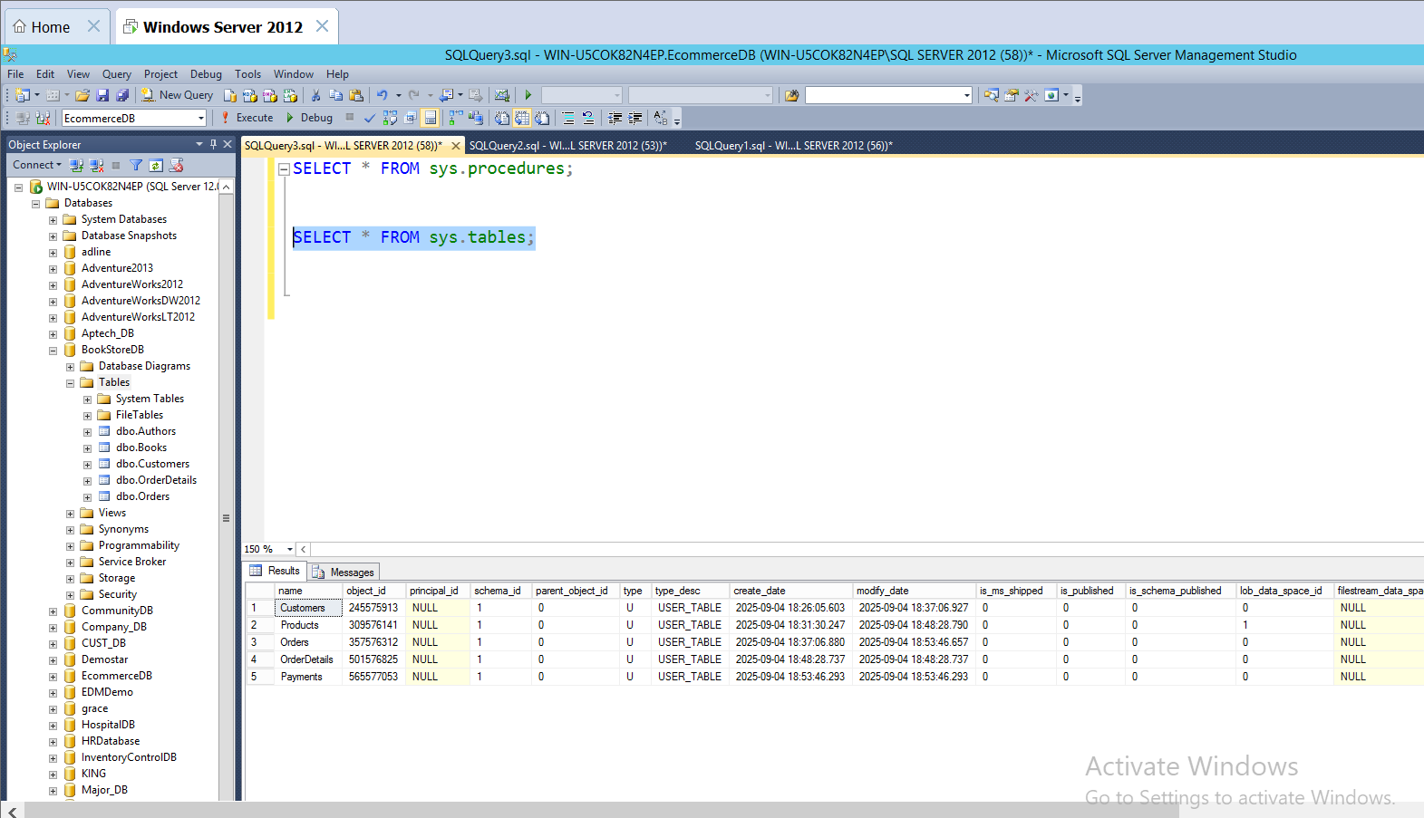Click the create_date column header
The image size is (1424, 818).
(x=790, y=591)
